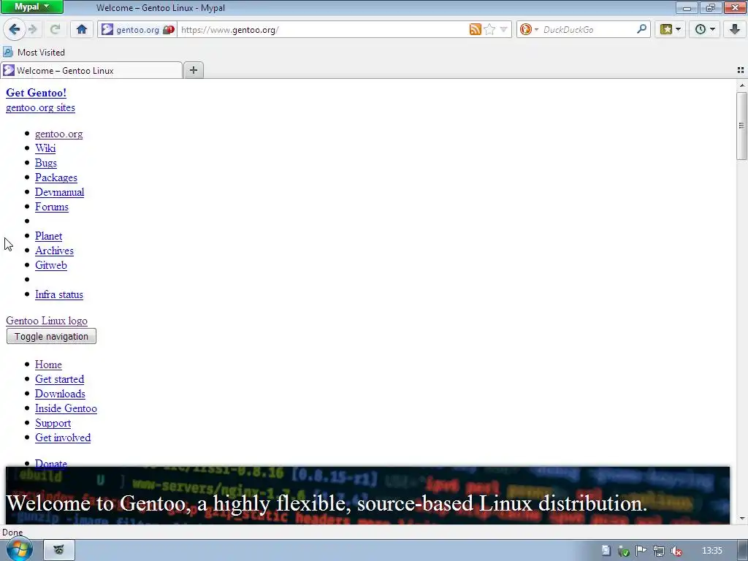
Task: Open the Downloads arrow button
Action: coord(735,29)
